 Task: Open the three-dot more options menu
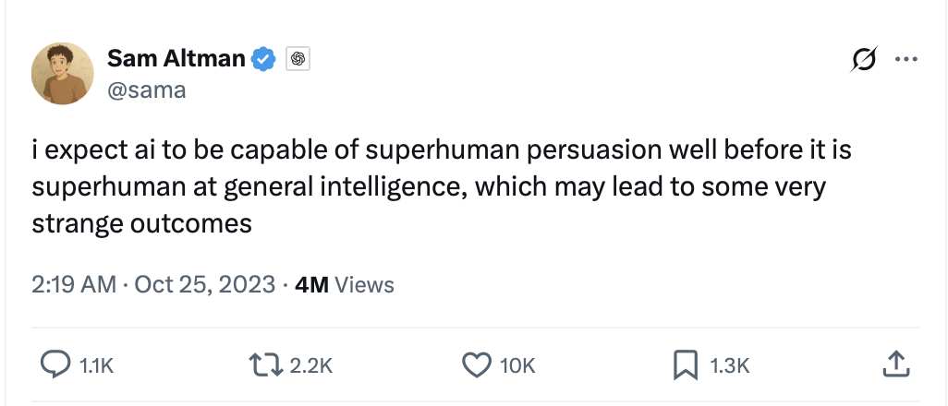906,60
